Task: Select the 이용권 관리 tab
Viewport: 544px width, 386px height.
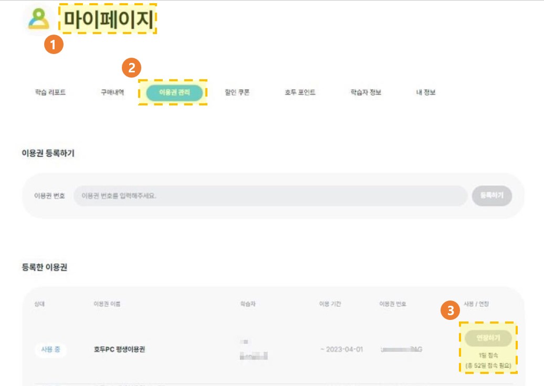Action: pyautogui.click(x=174, y=92)
